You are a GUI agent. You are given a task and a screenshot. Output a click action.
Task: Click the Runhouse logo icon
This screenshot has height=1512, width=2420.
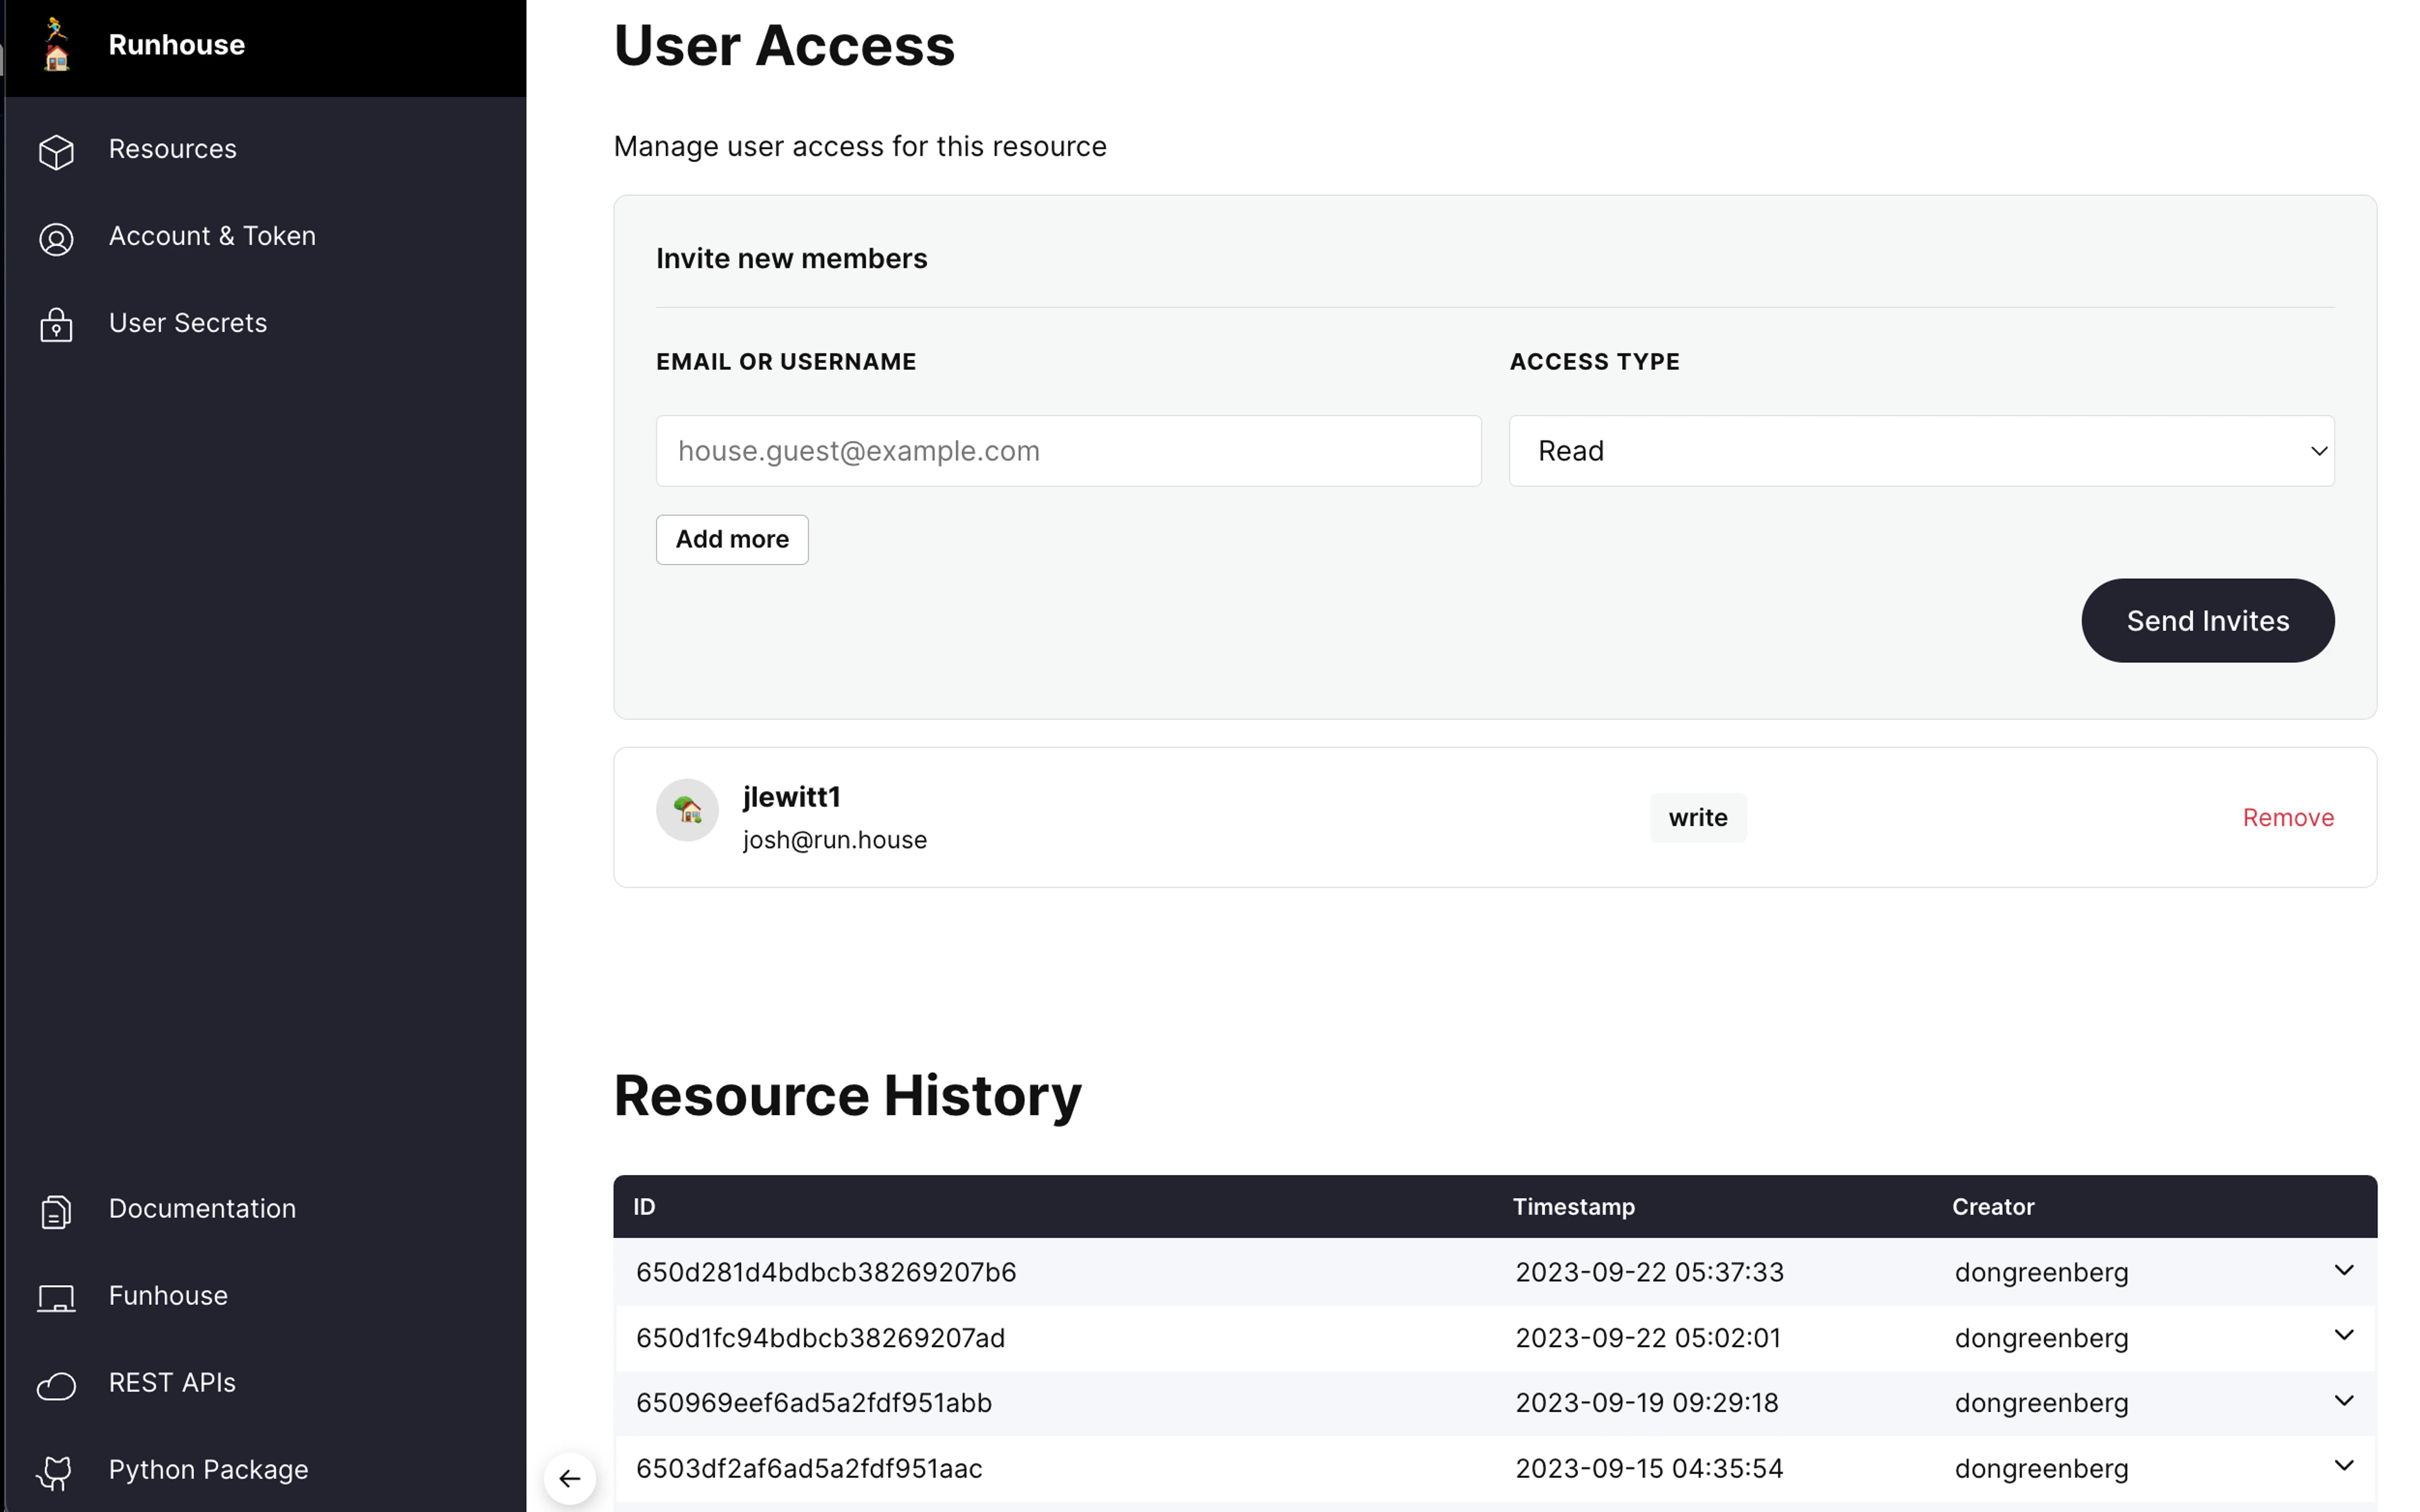pyautogui.click(x=56, y=45)
